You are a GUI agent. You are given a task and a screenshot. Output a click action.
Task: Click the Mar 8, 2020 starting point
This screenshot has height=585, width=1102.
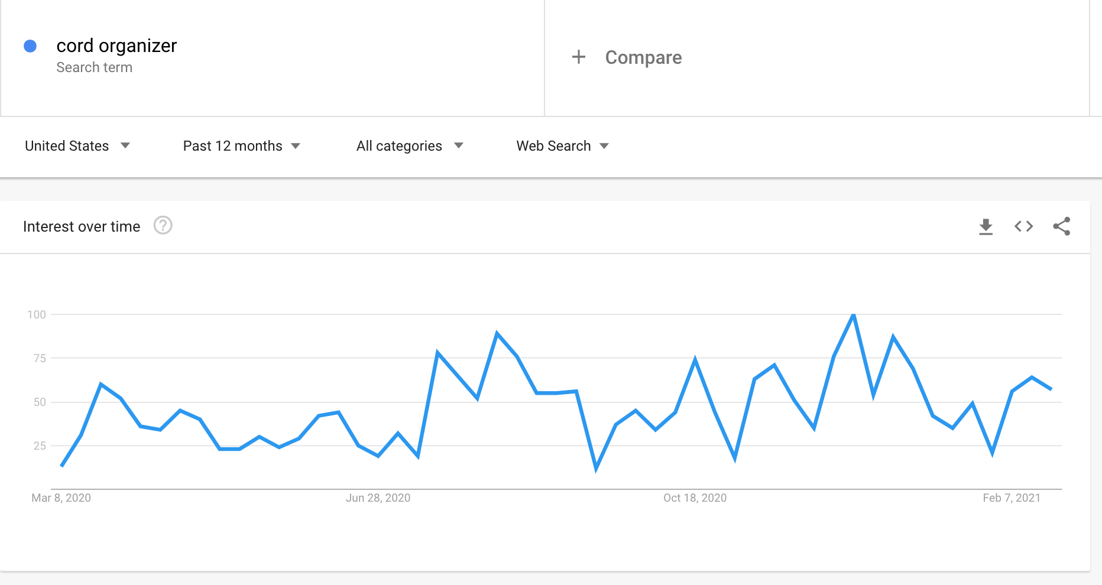(x=62, y=466)
